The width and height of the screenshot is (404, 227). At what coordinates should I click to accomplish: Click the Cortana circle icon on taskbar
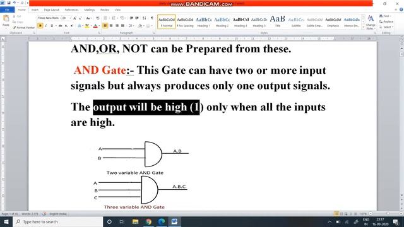tap(109, 221)
